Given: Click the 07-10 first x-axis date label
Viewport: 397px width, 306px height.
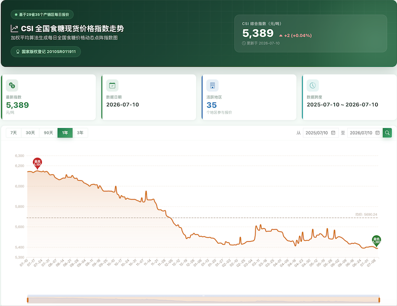Looking at the screenshot, I should coord(24,263).
